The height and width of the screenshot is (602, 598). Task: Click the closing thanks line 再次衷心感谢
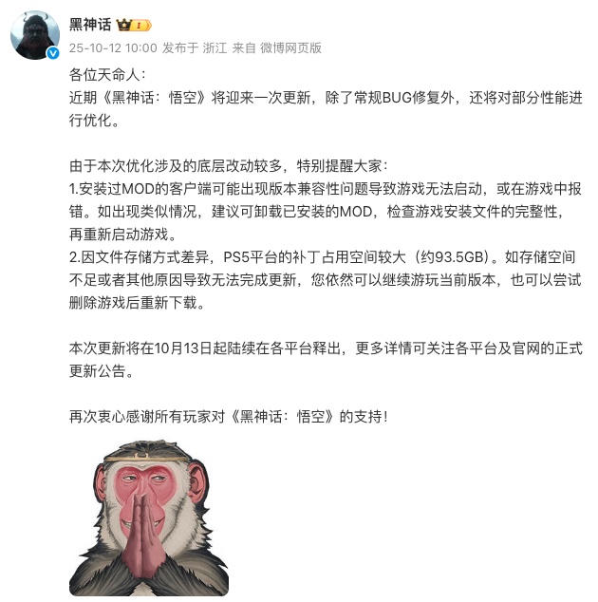(229, 417)
